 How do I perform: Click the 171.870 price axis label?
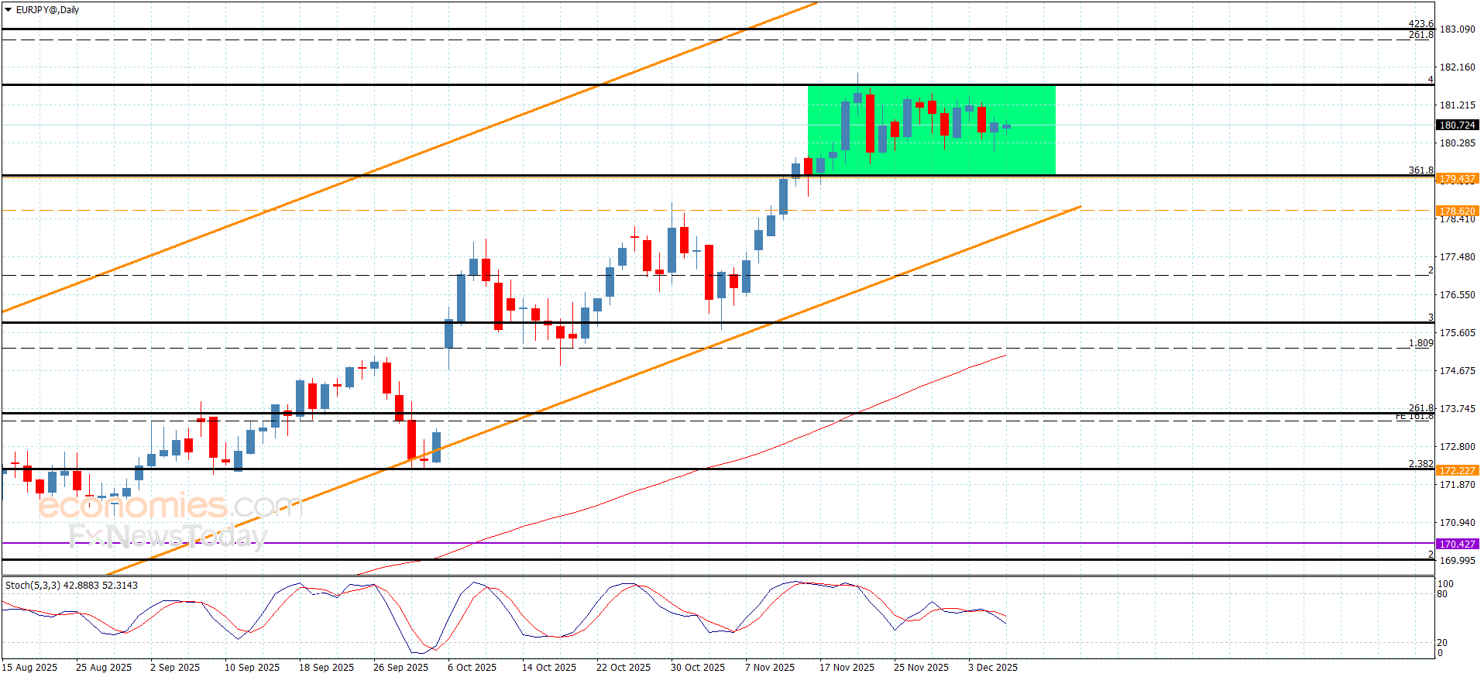point(1457,485)
